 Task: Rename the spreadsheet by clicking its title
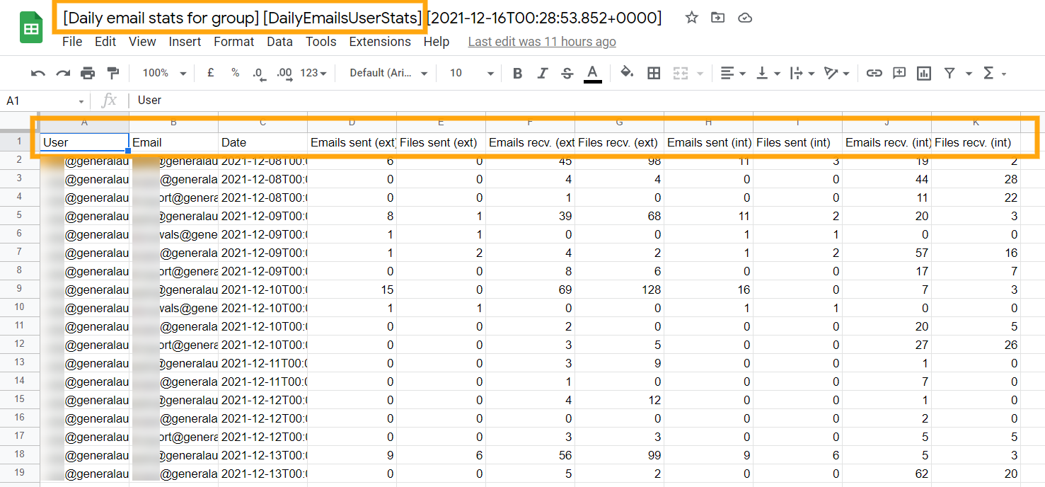point(362,18)
